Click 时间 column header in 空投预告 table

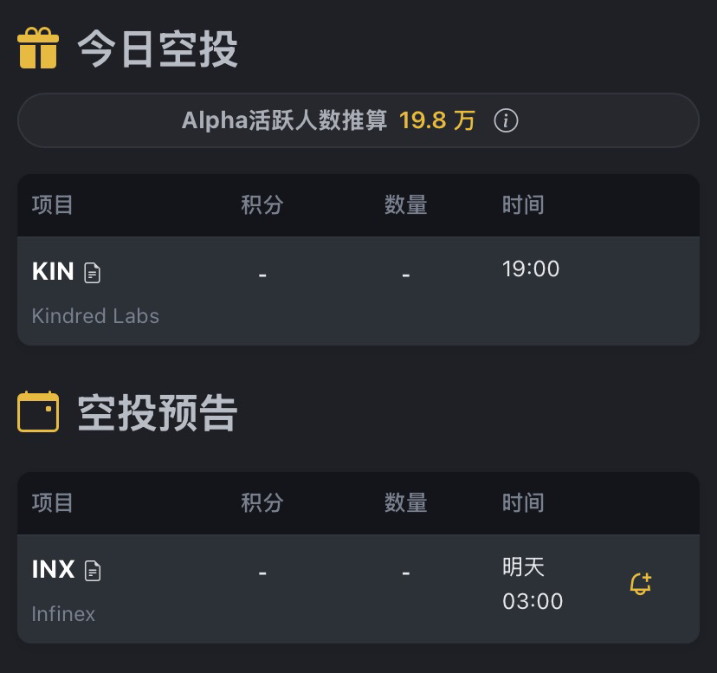[x=523, y=503]
